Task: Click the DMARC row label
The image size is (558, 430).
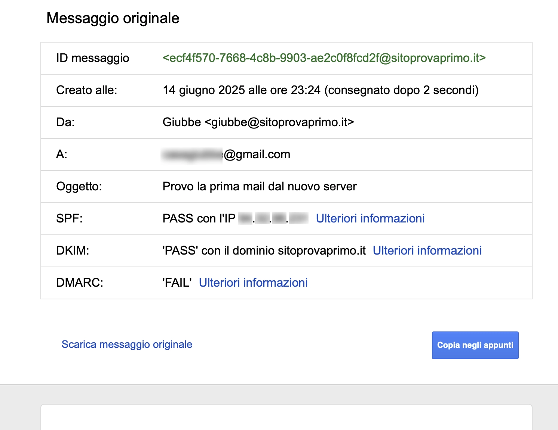Action: coord(79,283)
